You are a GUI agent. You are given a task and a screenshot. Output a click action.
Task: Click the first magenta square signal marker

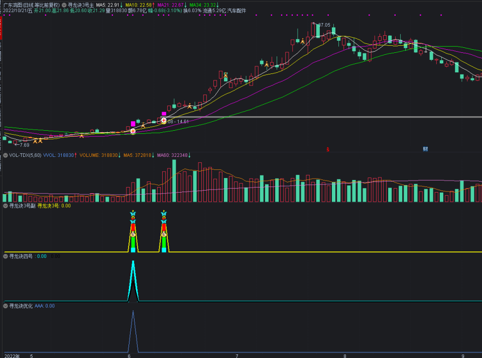(133, 124)
